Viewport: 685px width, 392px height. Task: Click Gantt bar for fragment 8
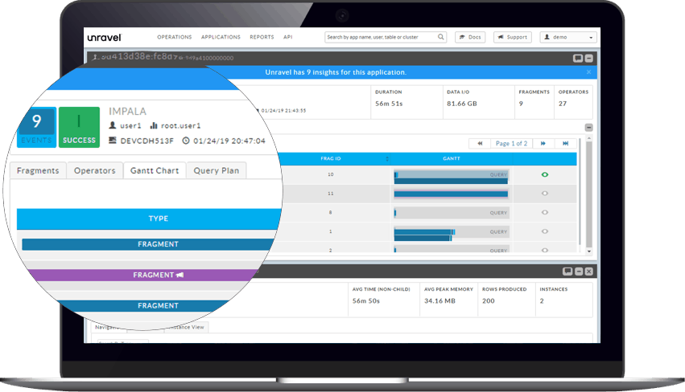(x=452, y=213)
